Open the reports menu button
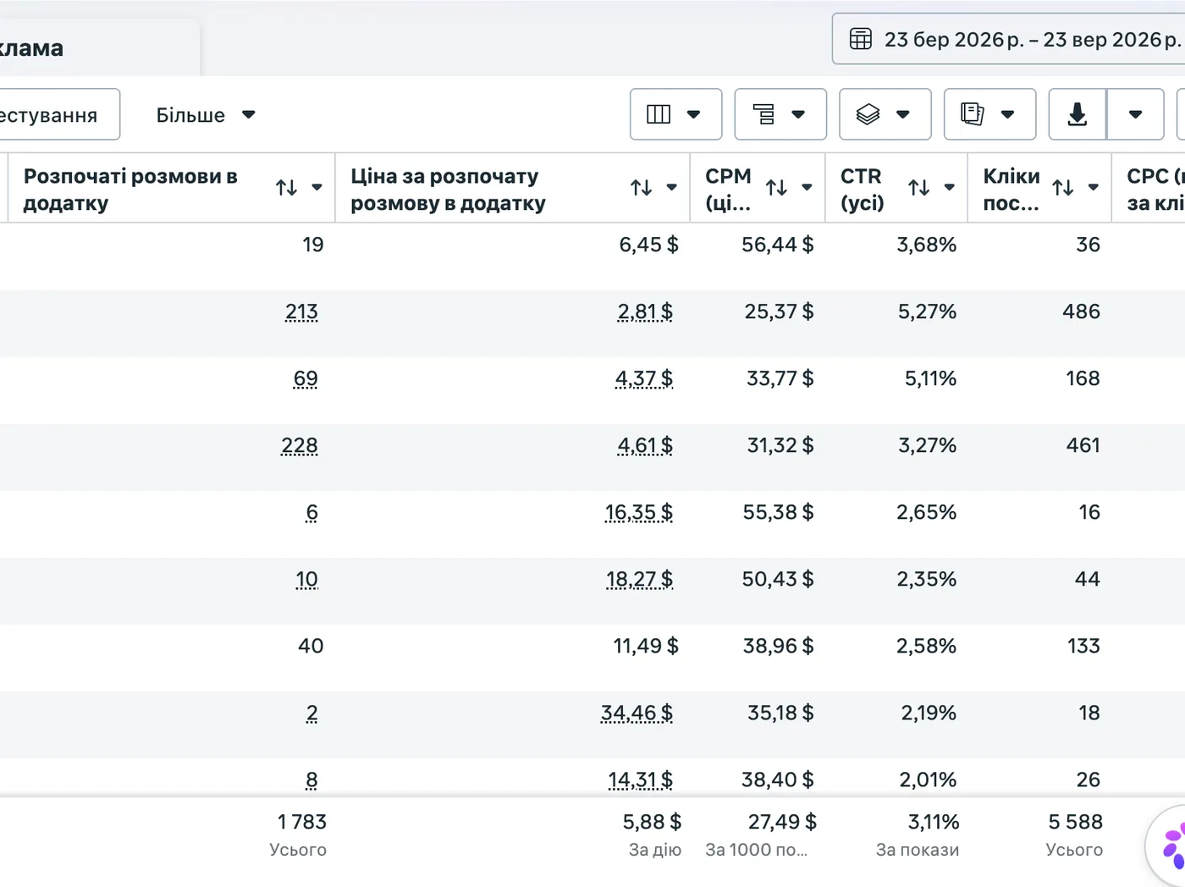 990,114
